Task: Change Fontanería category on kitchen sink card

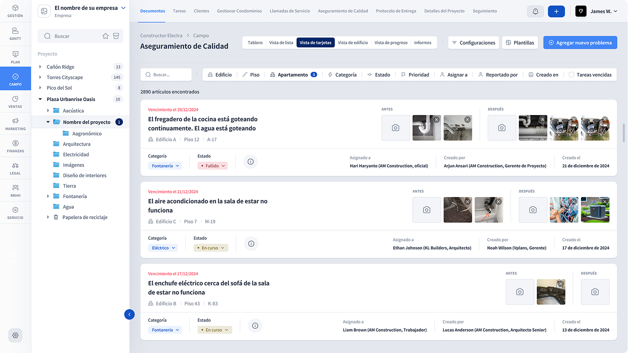Action: [x=165, y=166]
